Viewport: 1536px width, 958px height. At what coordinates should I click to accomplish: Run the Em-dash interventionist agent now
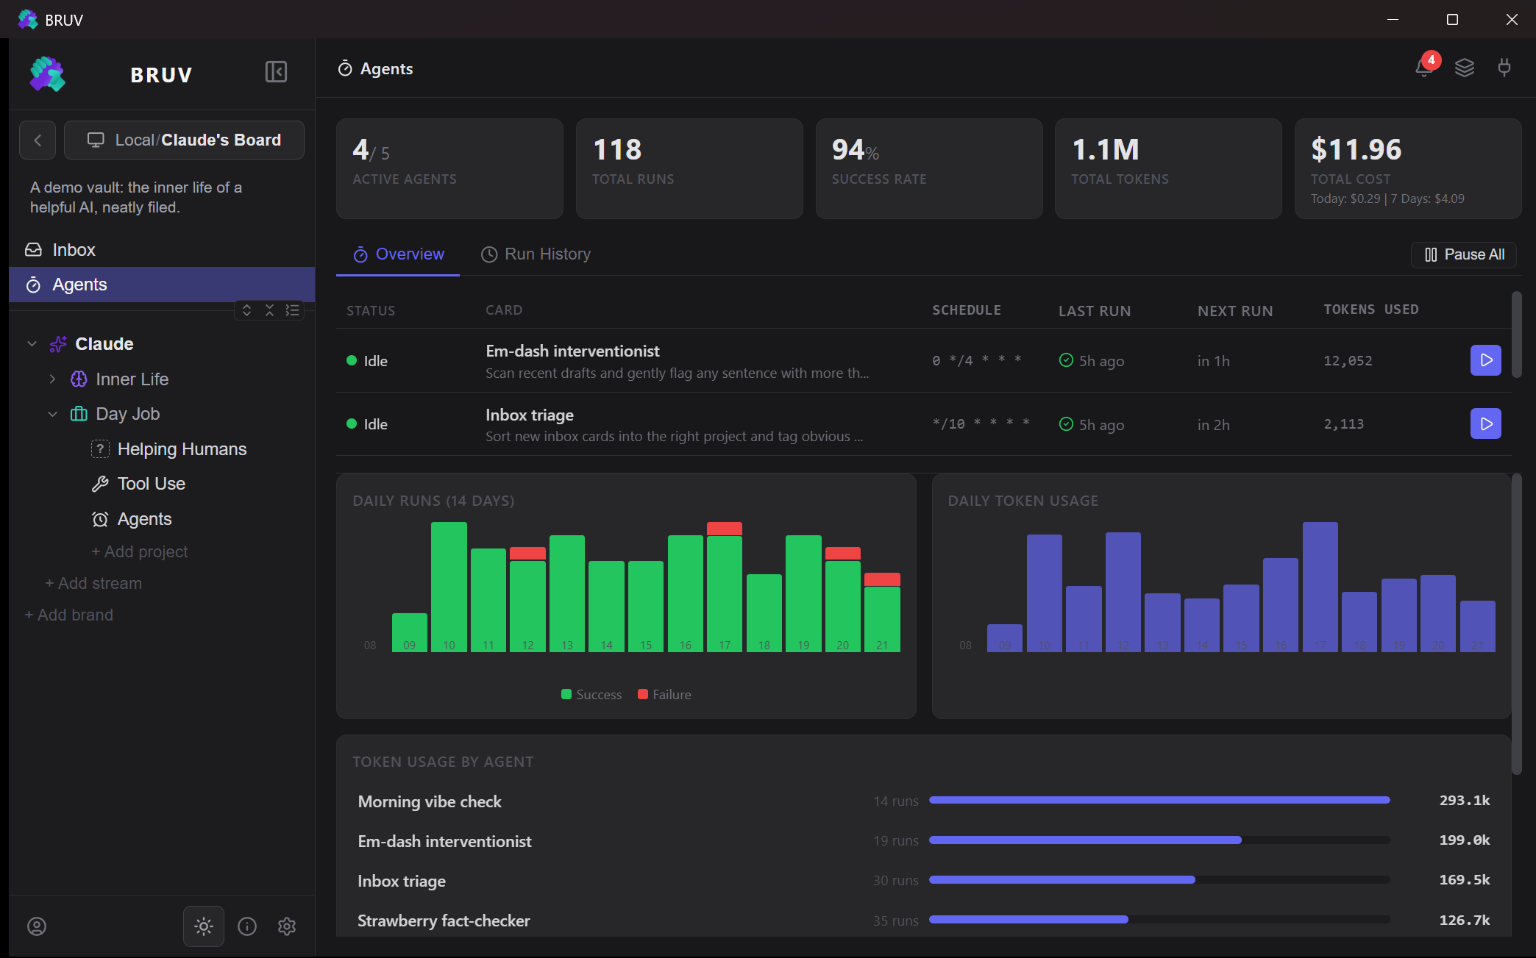point(1485,360)
